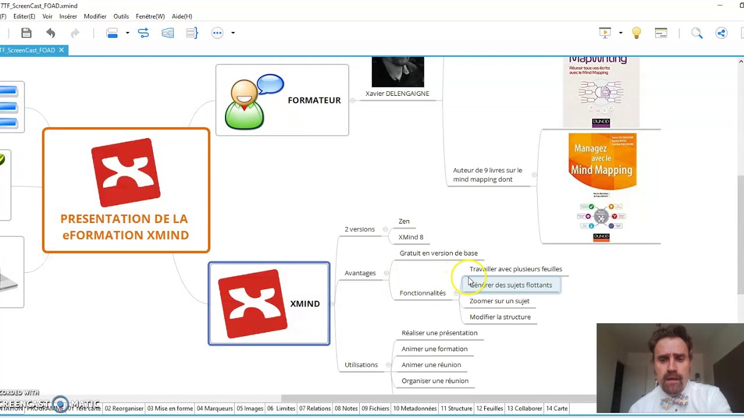Select Travailler avec plusieurs feuilles topic
Image resolution: width=744 pixels, height=418 pixels.
click(x=516, y=269)
